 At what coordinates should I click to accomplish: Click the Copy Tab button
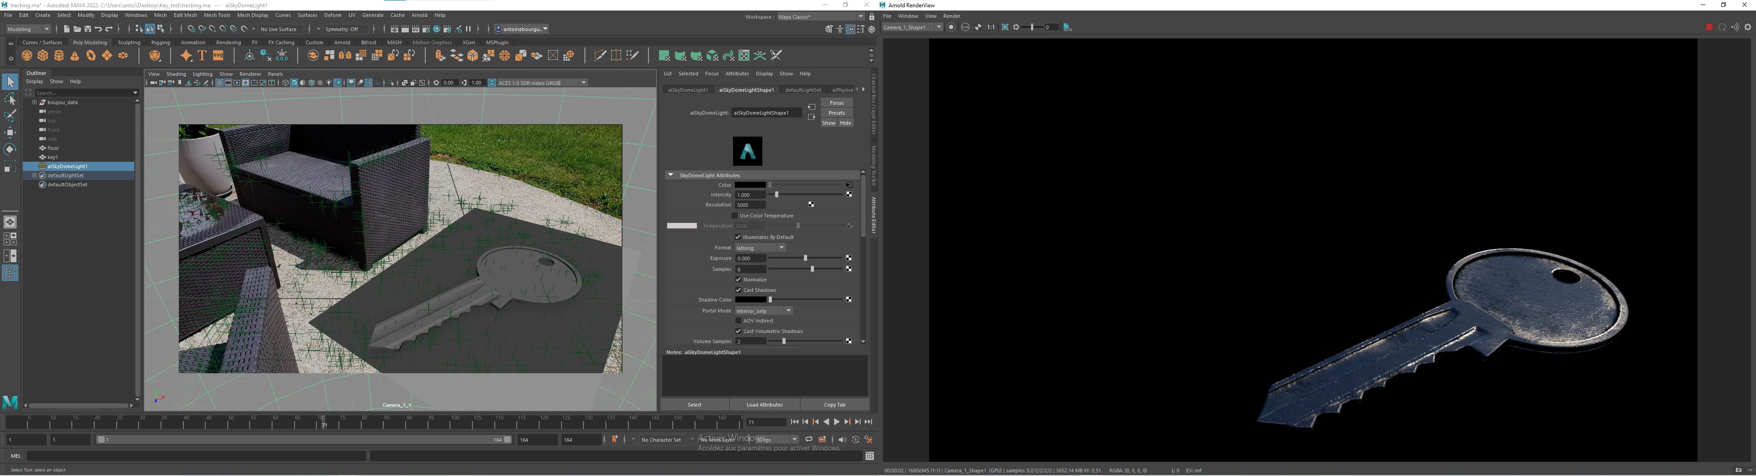click(835, 404)
